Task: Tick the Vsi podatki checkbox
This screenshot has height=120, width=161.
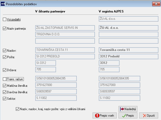Action: [x=4, y=19]
